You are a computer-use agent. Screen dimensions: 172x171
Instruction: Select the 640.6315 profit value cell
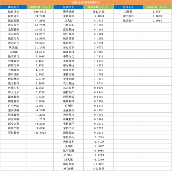[x=40, y=12]
